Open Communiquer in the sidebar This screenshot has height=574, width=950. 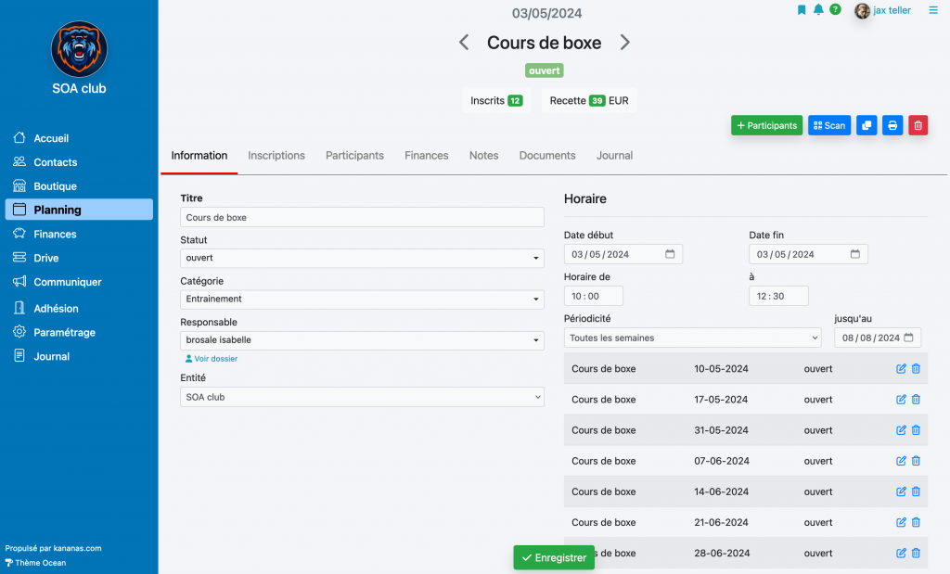coord(79,282)
